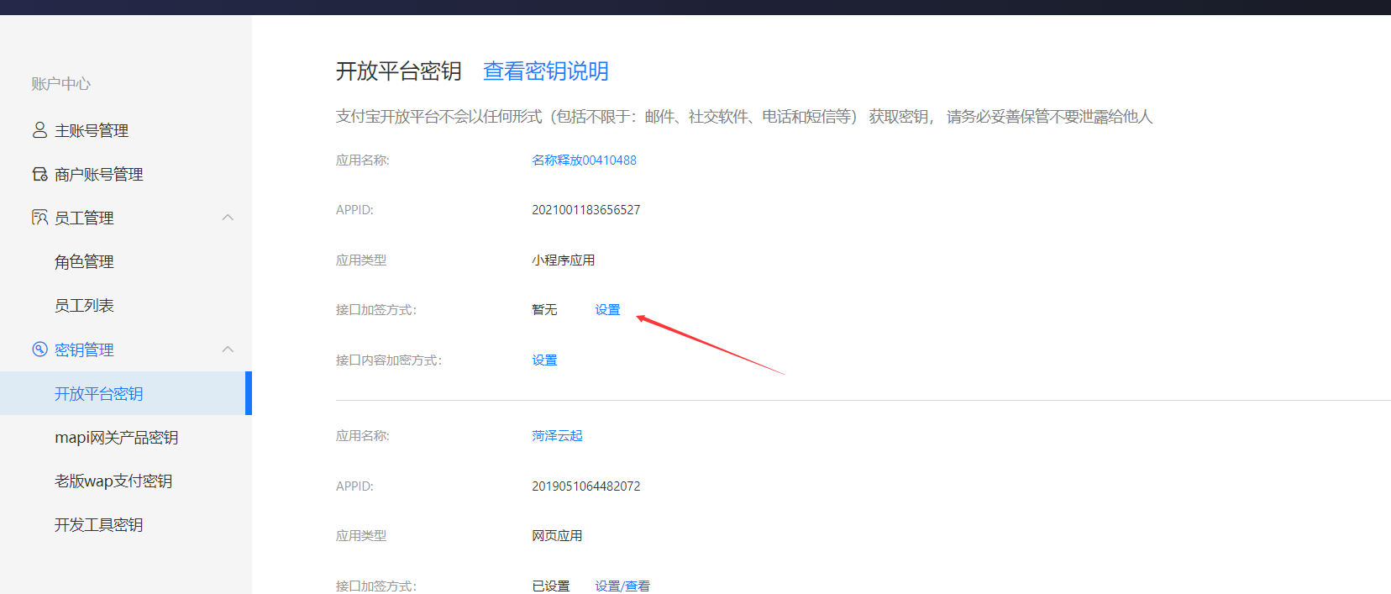This screenshot has height=594, width=1391.
Task: Click the staff icon beside 员工管理
Action: [39, 218]
